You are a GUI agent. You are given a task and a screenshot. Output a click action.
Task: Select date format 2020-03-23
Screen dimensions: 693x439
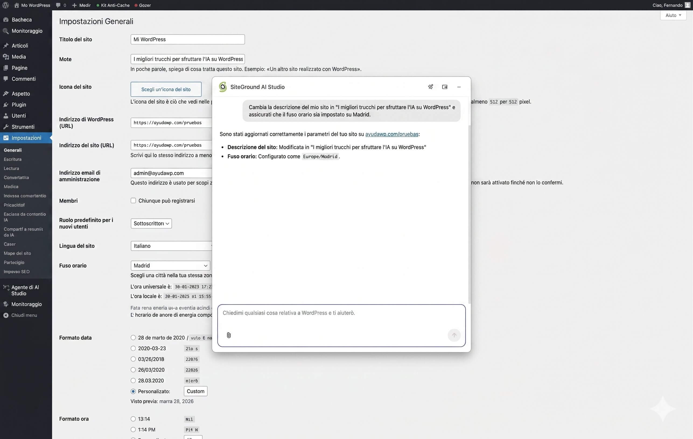click(x=133, y=348)
